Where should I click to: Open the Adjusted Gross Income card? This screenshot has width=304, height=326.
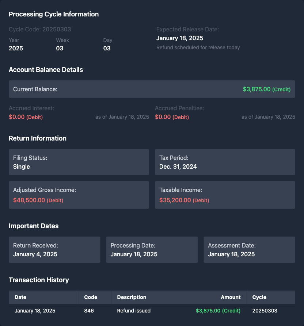coord(79,195)
